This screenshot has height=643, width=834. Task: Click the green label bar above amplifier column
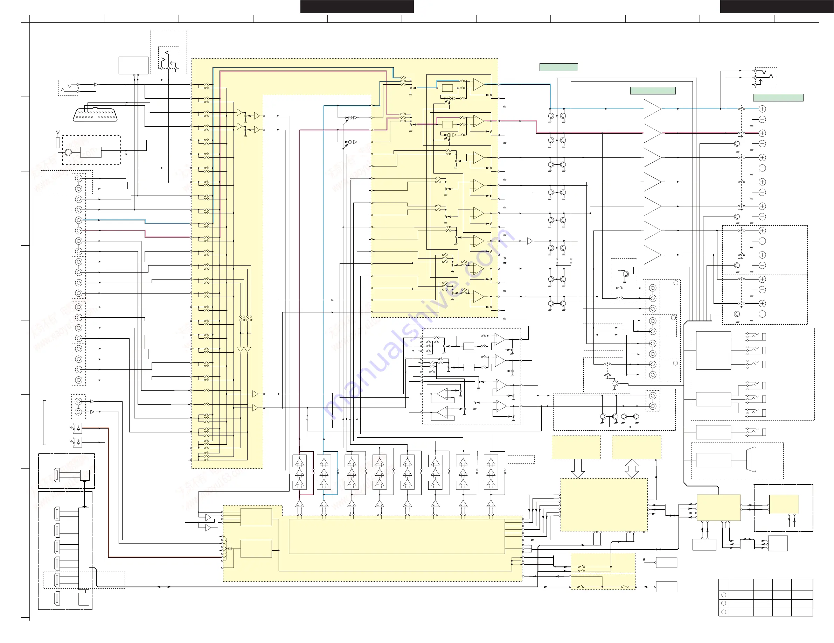[653, 91]
